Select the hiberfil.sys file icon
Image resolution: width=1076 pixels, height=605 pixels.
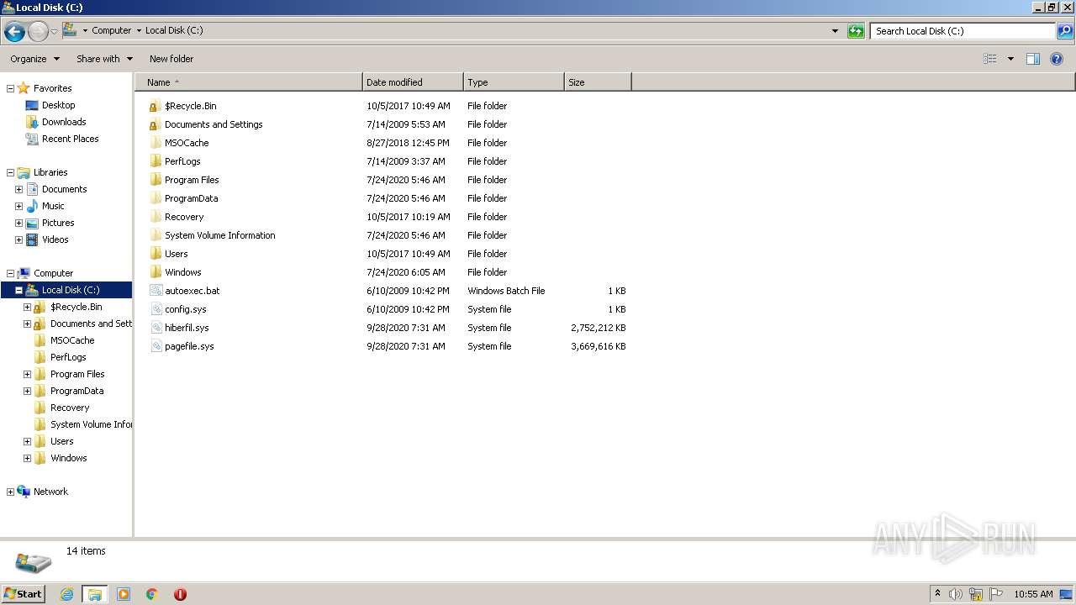click(155, 328)
